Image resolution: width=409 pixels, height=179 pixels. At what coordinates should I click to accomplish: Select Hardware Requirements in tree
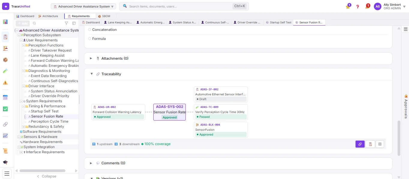click(43, 142)
